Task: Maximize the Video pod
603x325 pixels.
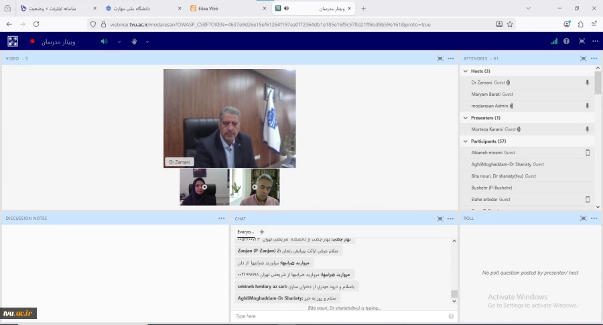Action: (440, 58)
